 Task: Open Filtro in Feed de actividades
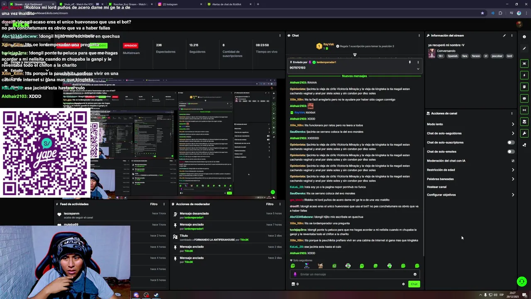[x=153, y=204]
